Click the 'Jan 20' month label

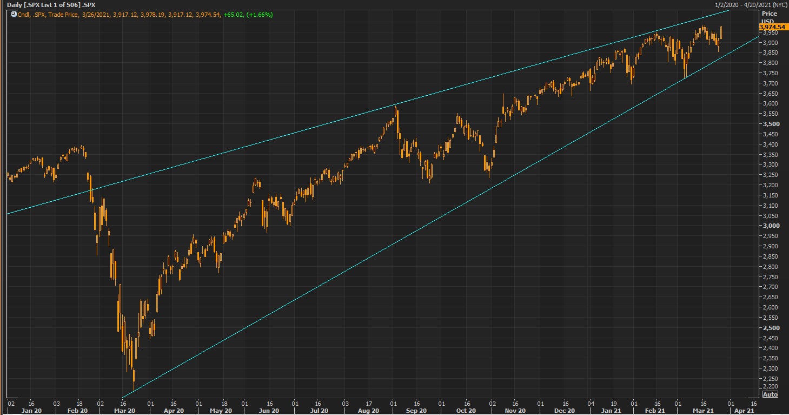[x=31, y=411]
